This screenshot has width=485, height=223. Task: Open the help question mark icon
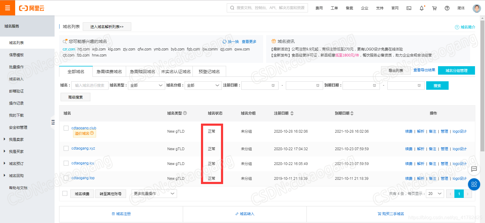click(x=447, y=8)
